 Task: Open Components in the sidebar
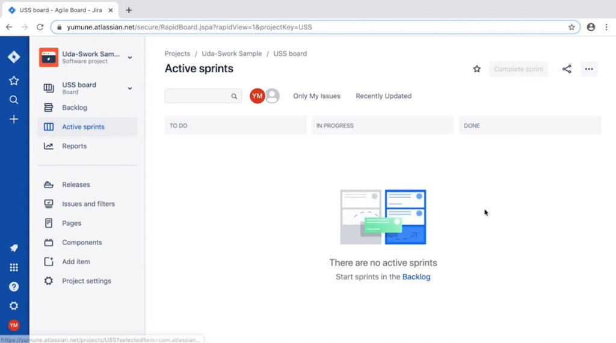click(x=87, y=242)
